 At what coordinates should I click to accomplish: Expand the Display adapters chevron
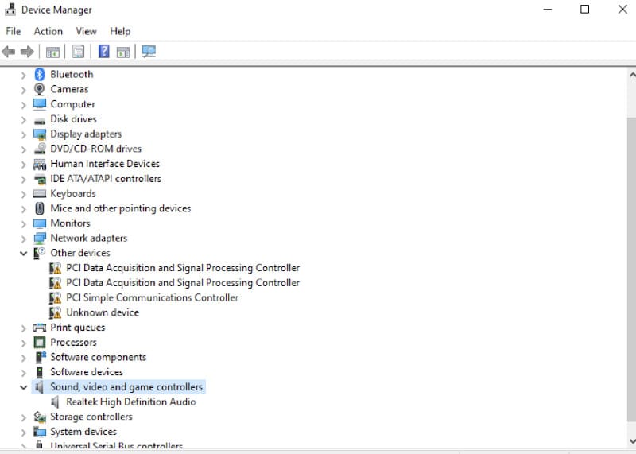point(24,134)
